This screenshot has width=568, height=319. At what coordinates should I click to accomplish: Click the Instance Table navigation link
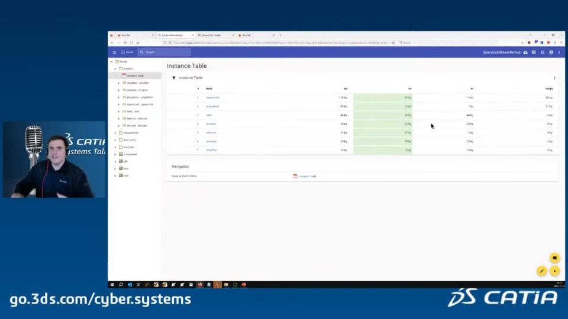tap(307, 176)
